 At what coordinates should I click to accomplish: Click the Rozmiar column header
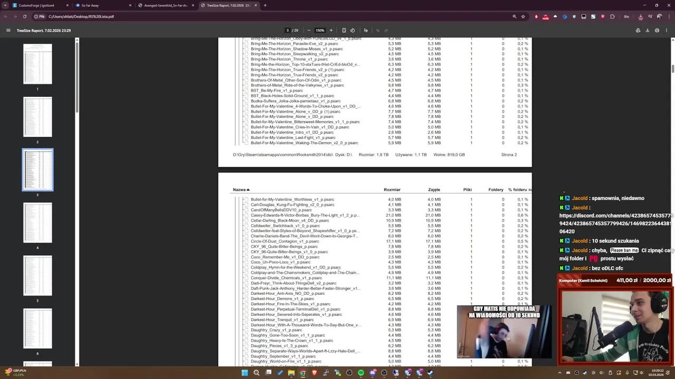coord(392,189)
